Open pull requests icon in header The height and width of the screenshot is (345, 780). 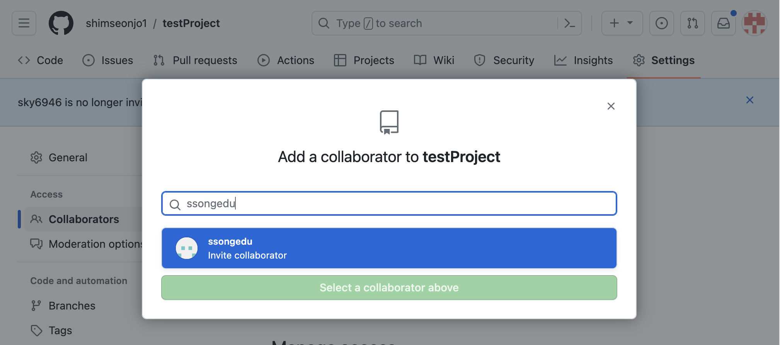coord(692,23)
